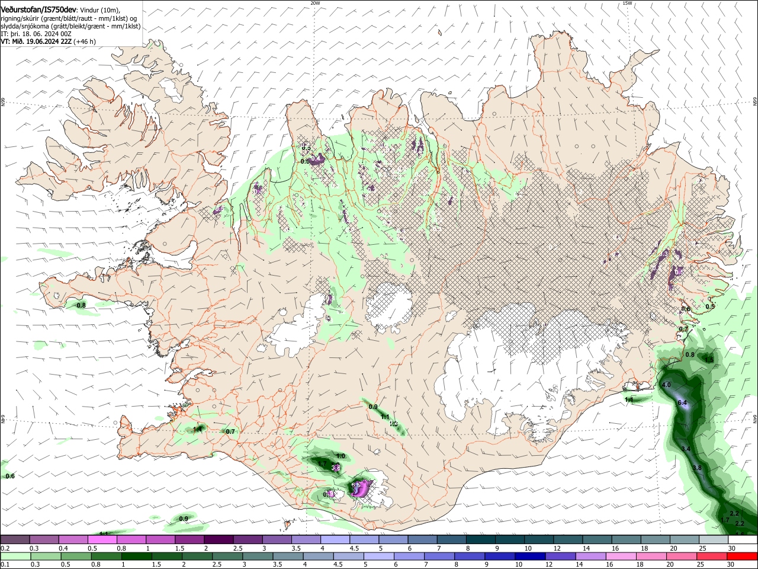Click the '0.2' label in the upper legend row
The width and height of the screenshot is (758, 569).
(5, 548)
